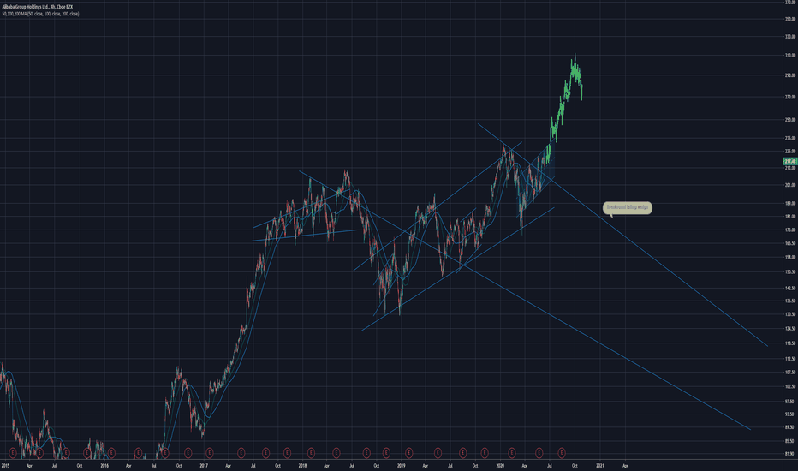Click the 81.90 price axis label
The image size is (798, 471).
tap(790, 454)
